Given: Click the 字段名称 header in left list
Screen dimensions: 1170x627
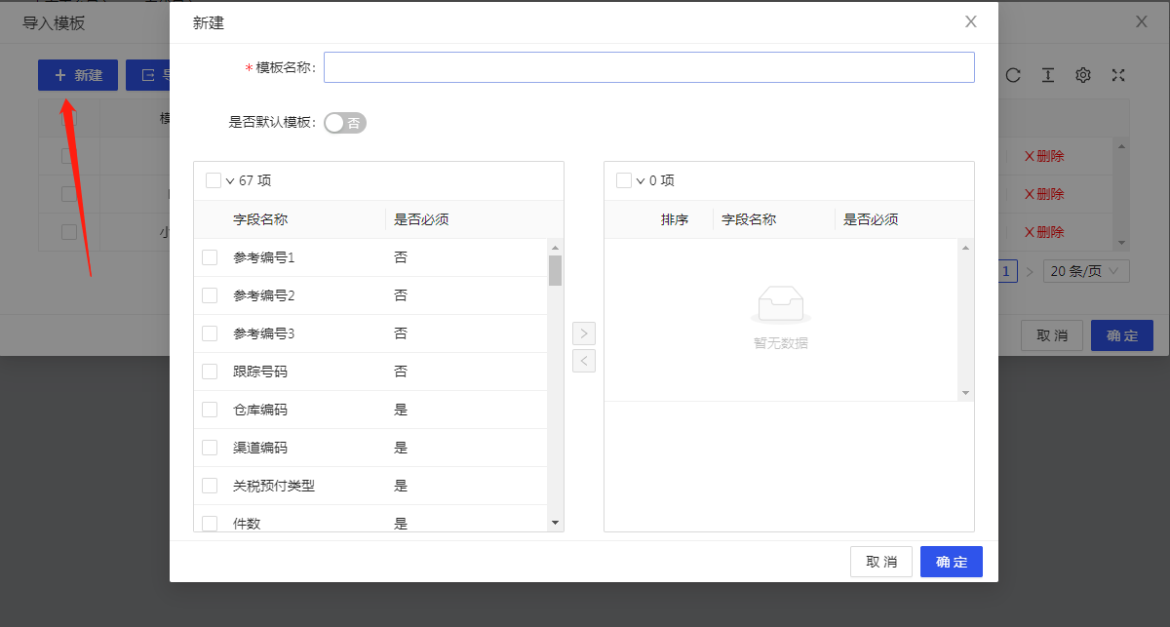Looking at the screenshot, I should click(260, 219).
